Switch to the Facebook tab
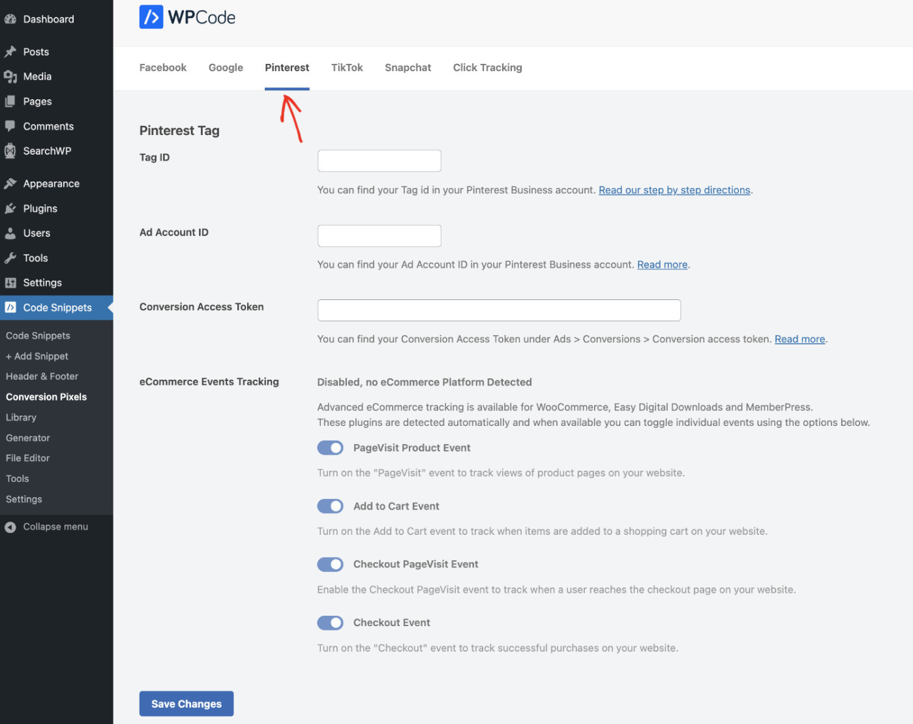The image size is (913, 724). [x=163, y=68]
